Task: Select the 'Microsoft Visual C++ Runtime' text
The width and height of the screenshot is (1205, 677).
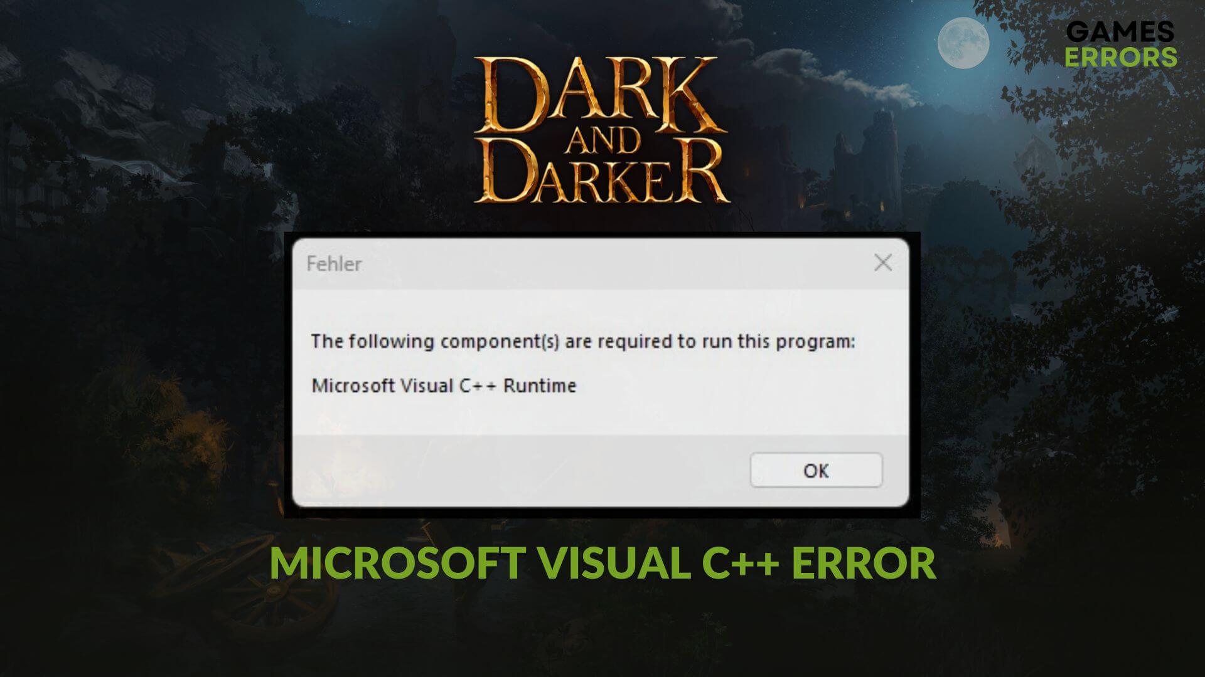Action: coord(444,385)
